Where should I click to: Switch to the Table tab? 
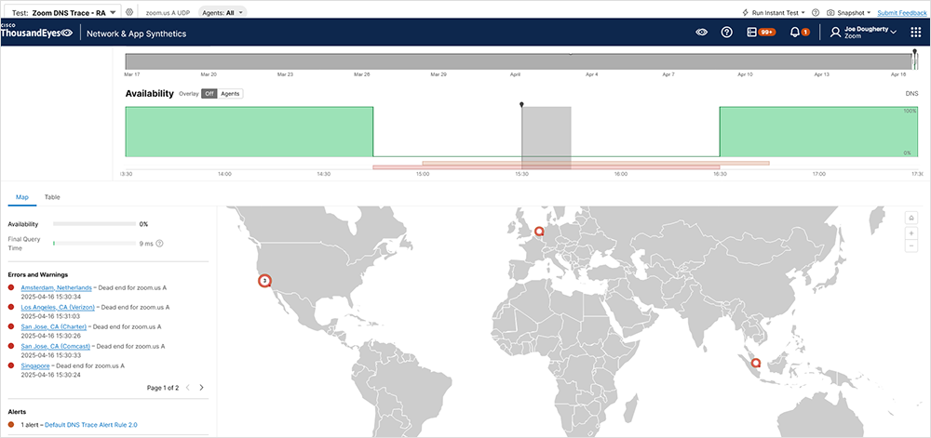click(x=53, y=197)
